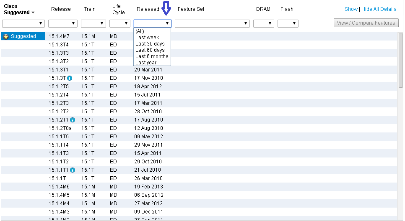The image size is (405, 221).
Task: Sort by the Cisco Suggested column arrow
Action: tap(33, 13)
